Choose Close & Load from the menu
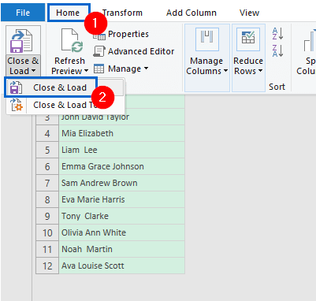 coord(60,87)
